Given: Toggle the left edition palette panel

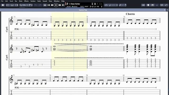Looking at the screenshot, I should 8,5.
